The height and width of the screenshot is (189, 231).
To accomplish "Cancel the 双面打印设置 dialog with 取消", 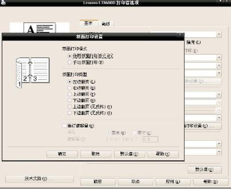I will [96, 154].
